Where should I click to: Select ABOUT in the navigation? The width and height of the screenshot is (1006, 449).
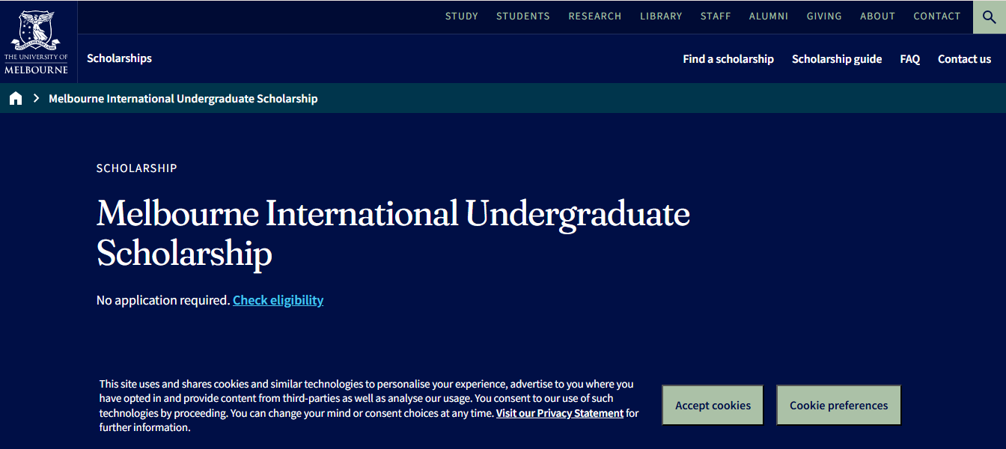click(877, 16)
